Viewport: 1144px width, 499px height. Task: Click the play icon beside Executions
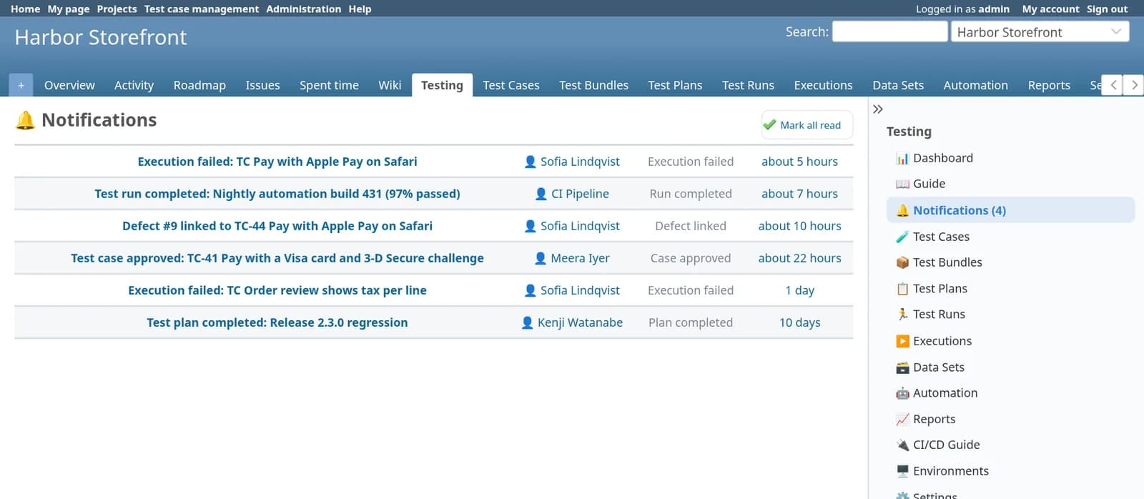click(x=902, y=341)
